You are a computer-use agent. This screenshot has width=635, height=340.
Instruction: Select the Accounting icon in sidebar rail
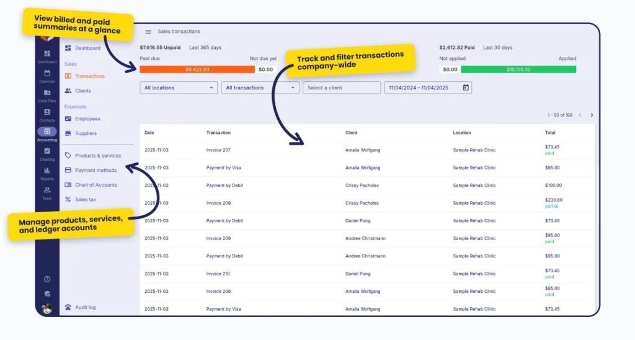[x=47, y=132]
